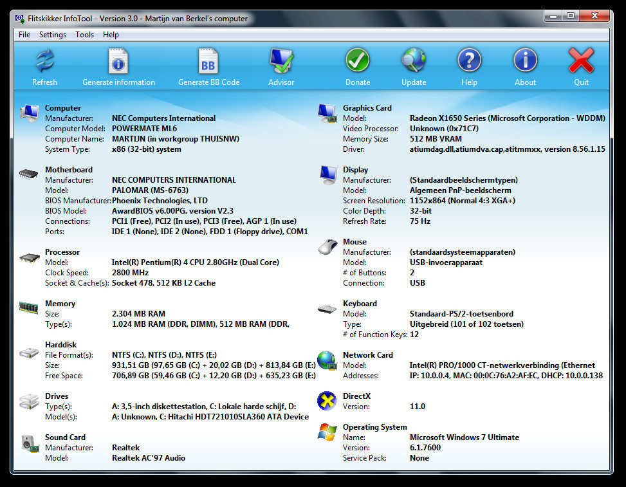Click the red Quit cross icon
This screenshot has width=626, height=487.
tap(582, 60)
